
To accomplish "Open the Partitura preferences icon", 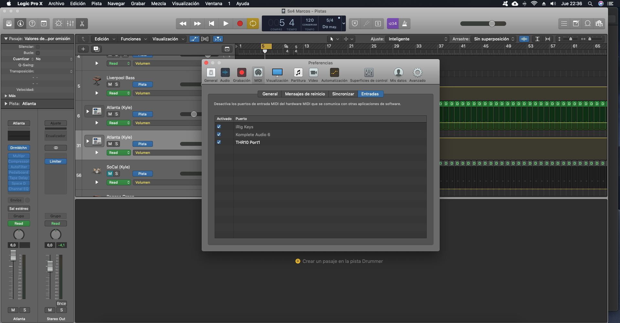I will click(x=298, y=75).
